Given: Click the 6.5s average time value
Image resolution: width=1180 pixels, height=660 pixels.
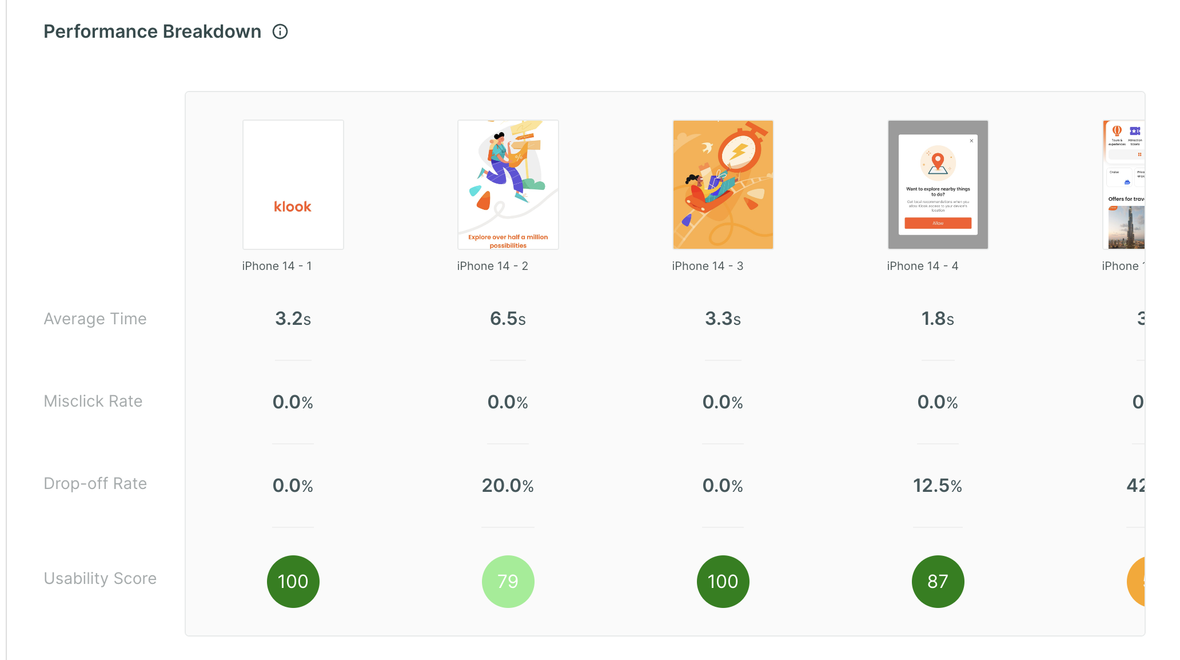Looking at the screenshot, I should (x=508, y=319).
